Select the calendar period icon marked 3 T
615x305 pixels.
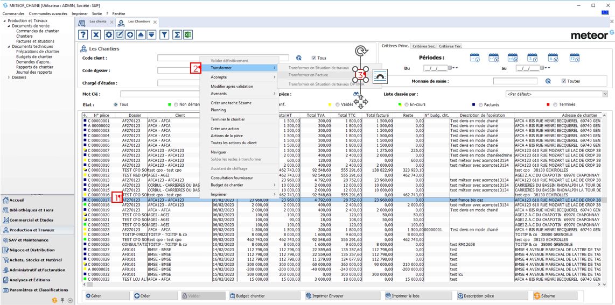[x=532, y=58]
